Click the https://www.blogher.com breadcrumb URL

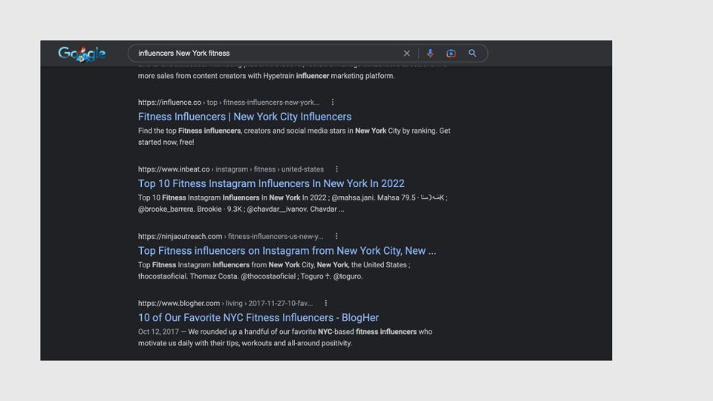tap(225, 303)
